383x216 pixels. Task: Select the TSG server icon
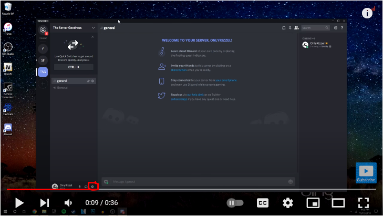[43, 72]
